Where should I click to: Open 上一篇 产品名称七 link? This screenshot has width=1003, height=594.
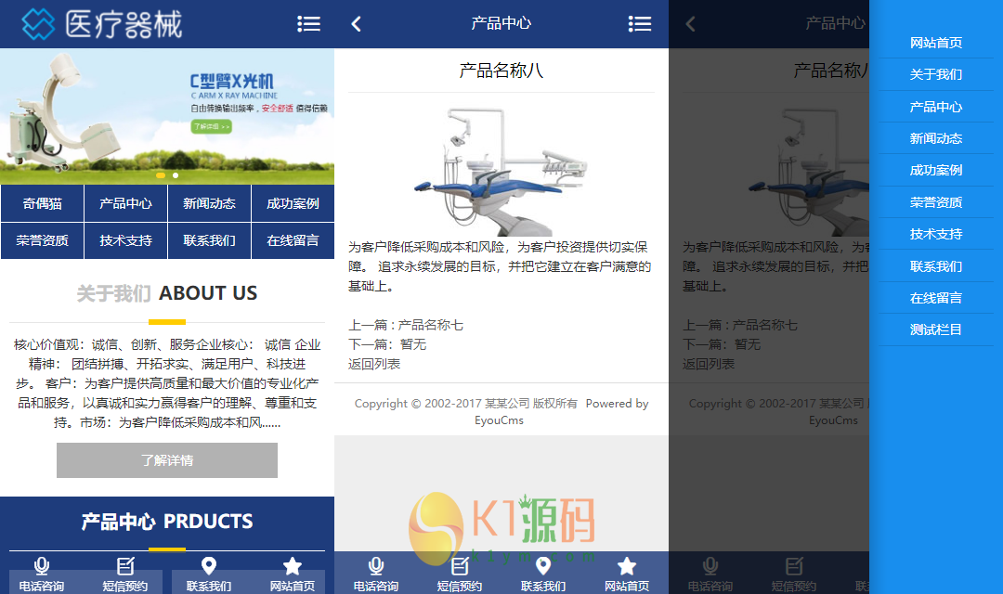tap(406, 326)
